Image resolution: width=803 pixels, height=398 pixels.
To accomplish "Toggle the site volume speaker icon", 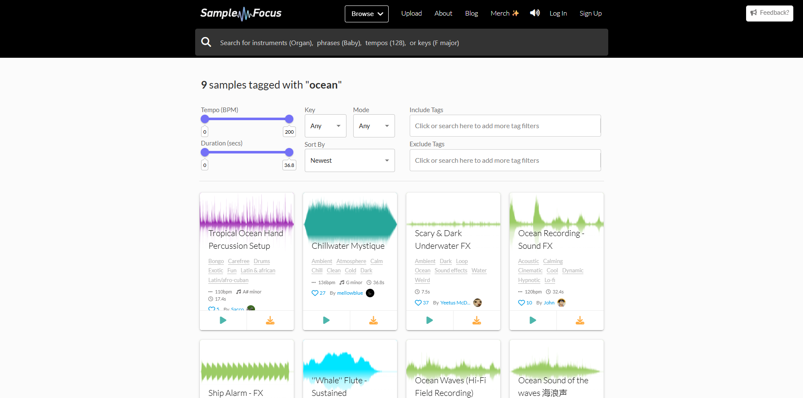I will tap(535, 13).
